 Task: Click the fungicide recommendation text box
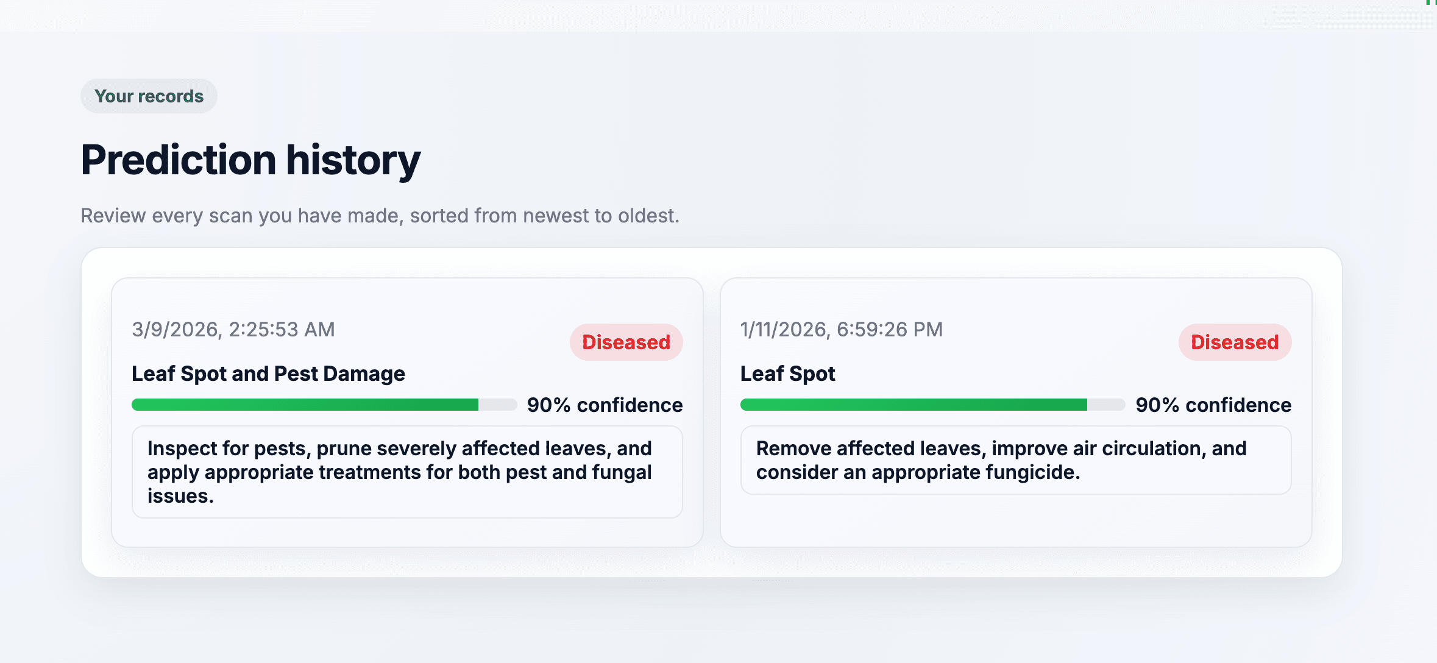pyautogui.click(x=1017, y=460)
